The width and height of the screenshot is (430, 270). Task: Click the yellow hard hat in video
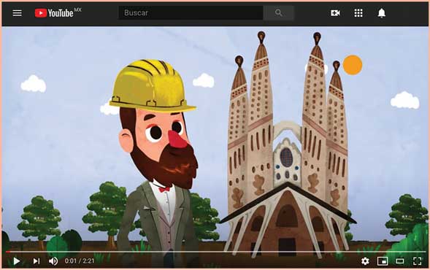pyautogui.click(x=152, y=86)
